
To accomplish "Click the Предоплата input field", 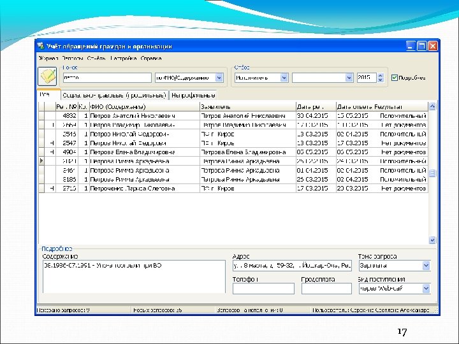I will pyautogui.click(x=326, y=289).
